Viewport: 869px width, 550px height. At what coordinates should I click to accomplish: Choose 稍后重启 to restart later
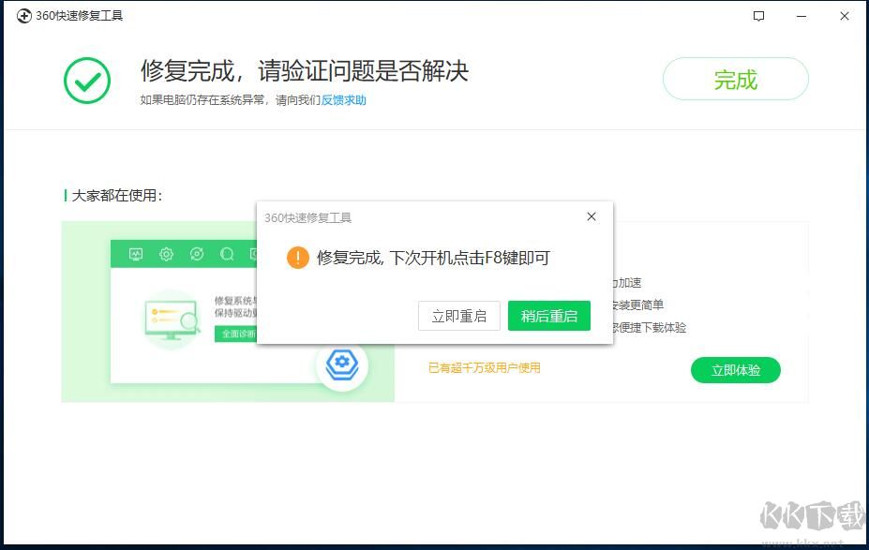click(x=548, y=316)
